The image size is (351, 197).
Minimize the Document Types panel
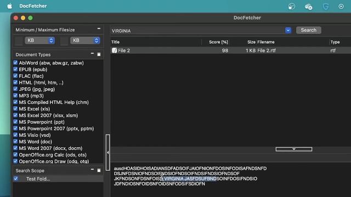click(92, 54)
